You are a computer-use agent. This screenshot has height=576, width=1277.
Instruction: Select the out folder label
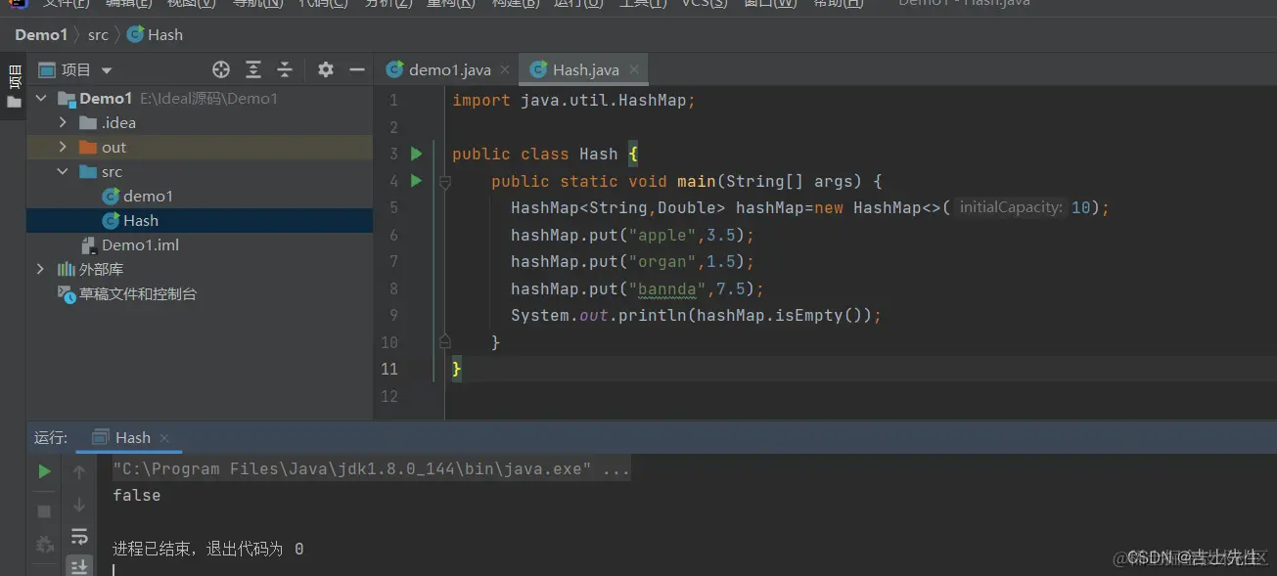(x=114, y=147)
